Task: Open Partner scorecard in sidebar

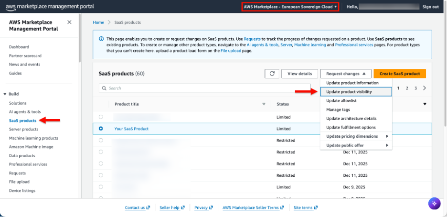Action: tap(25, 55)
